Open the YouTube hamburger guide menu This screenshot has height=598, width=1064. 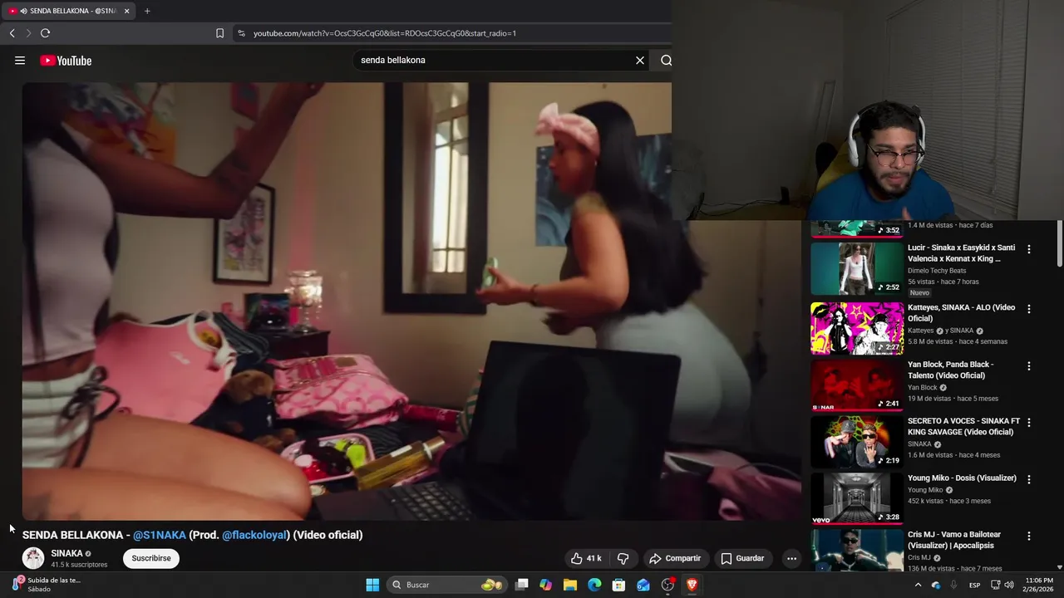coord(20,61)
